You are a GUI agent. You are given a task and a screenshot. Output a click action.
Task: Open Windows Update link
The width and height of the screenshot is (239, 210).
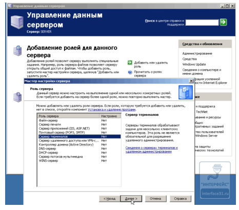pyautogui.click(x=194, y=65)
